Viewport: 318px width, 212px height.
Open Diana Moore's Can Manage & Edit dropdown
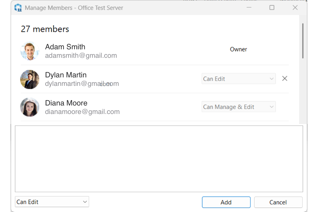[x=238, y=107]
